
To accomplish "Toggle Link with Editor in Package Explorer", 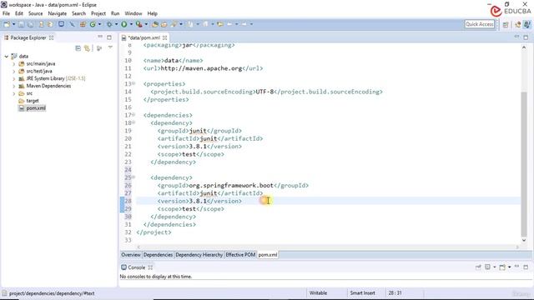I will [87, 48].
